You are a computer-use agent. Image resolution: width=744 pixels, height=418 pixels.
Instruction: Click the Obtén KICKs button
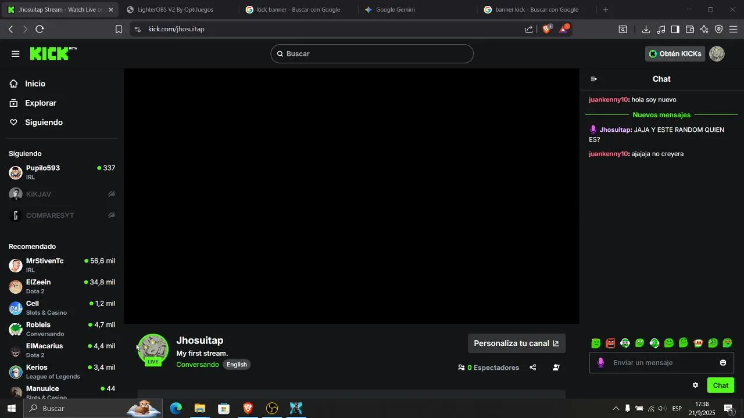[x=675, y=54]
